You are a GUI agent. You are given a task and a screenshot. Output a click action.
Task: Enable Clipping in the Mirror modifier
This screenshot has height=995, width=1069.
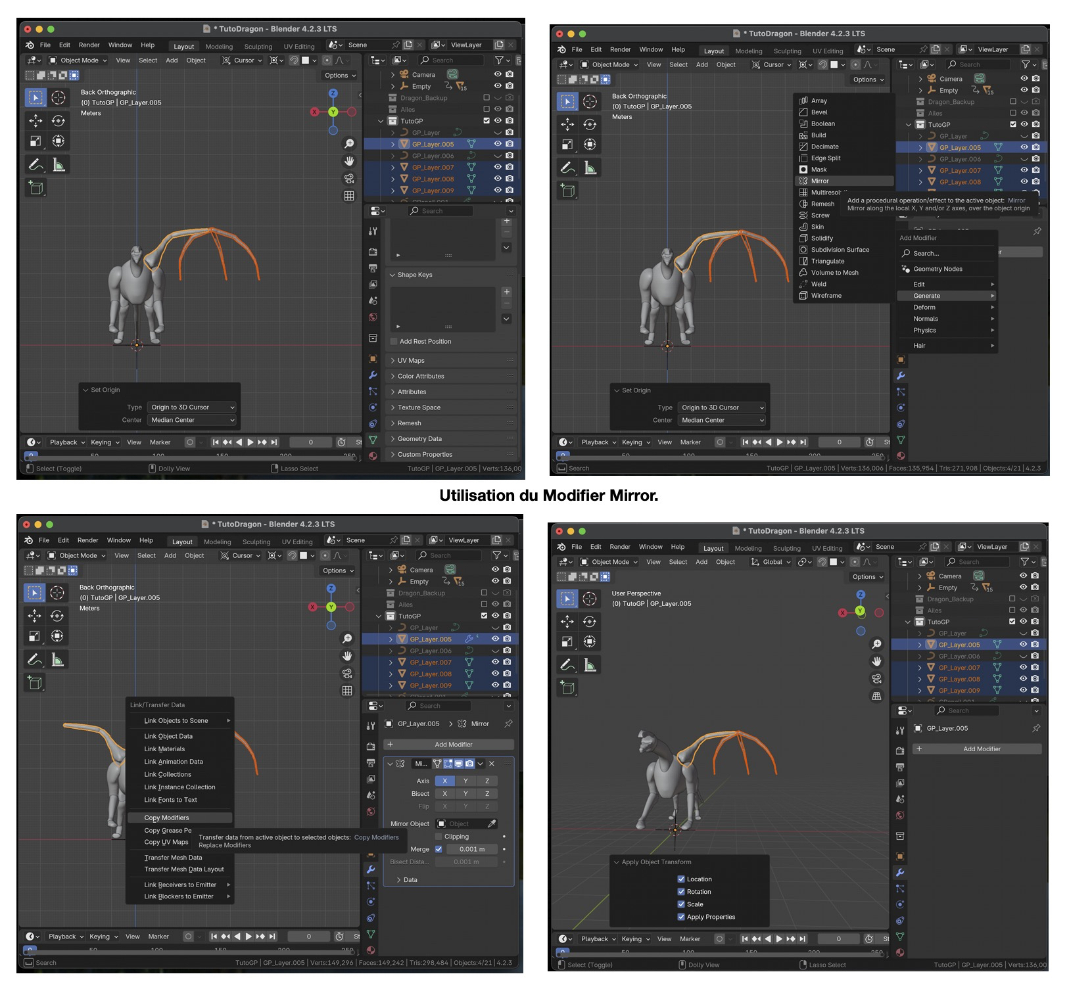pyautogui.click(x=439, y=837)
